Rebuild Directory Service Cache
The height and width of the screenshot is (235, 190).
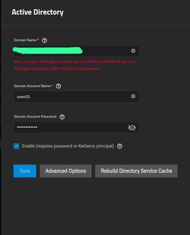tap(136, 171)
